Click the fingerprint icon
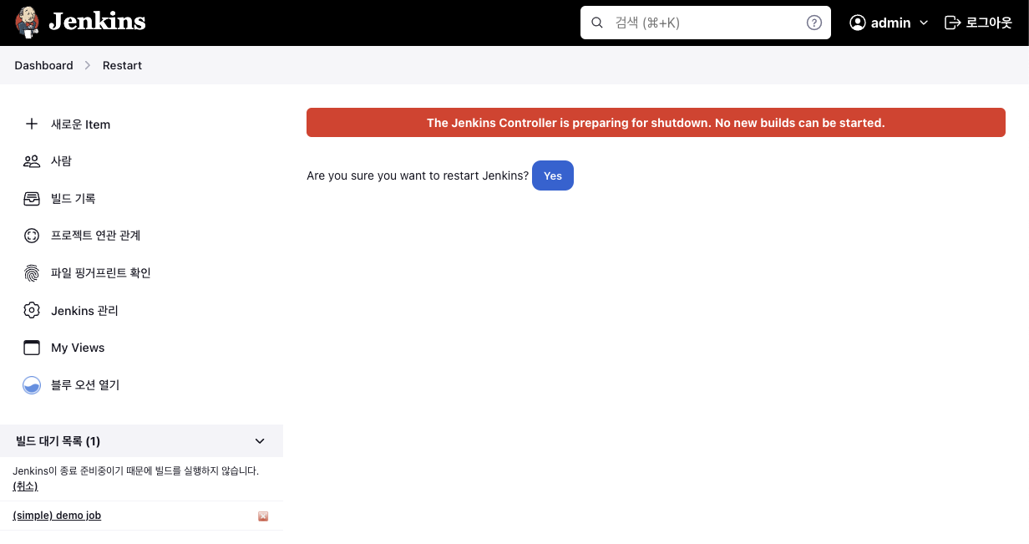 coord(32,273)
